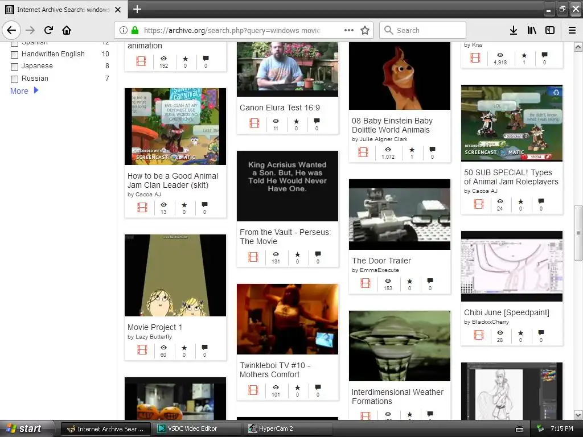Image resolution: width=583 pixels, height=437 pixels.
Task: Open How to be a Good Animal Jam Clan Leader title
Action: [x=173, y=180]
